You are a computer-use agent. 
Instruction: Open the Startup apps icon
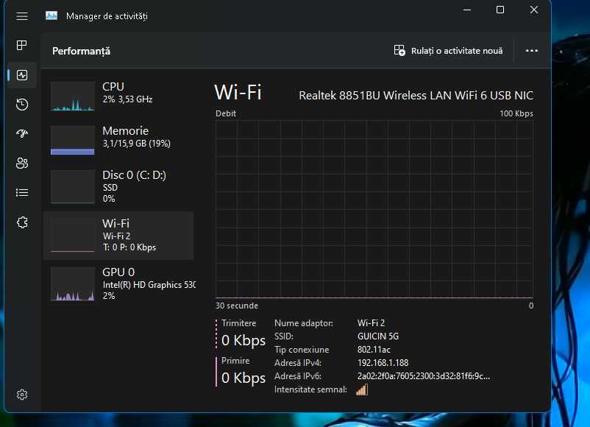pos(22,133)
